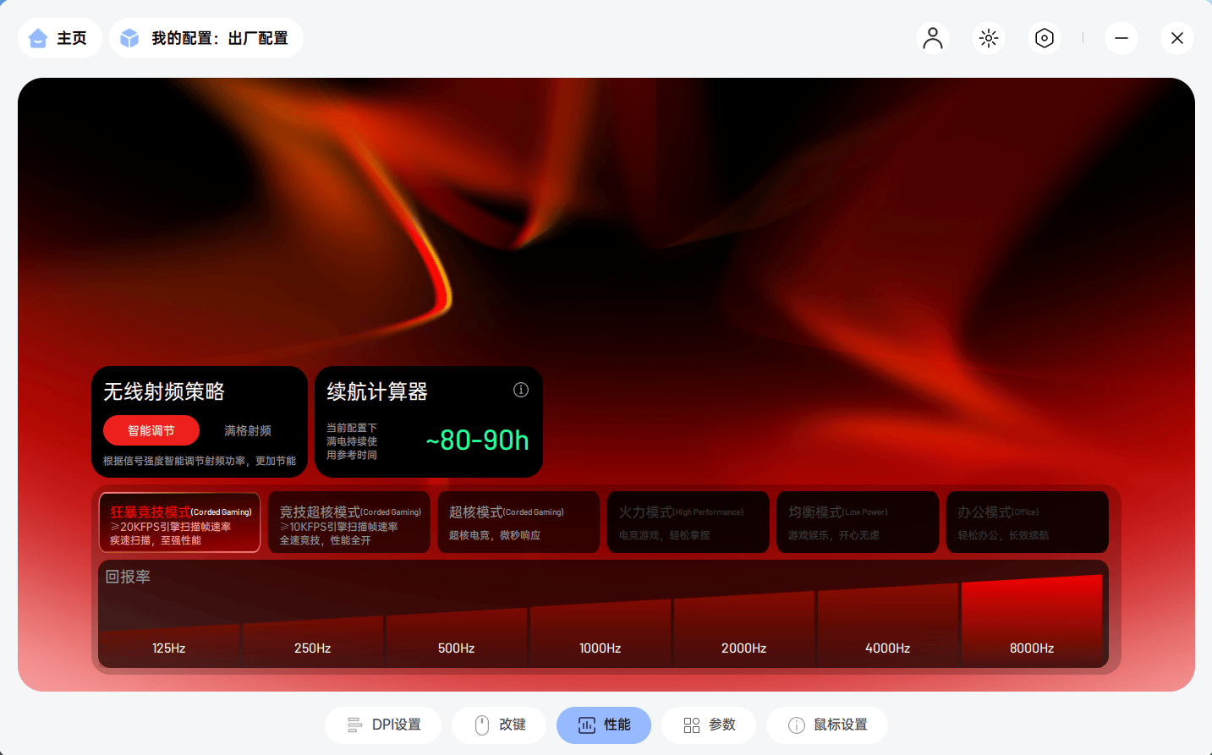This screenshot has height=755, width=1212.
Task: Click the 参数 panel icon
Action: pos(691,725)
